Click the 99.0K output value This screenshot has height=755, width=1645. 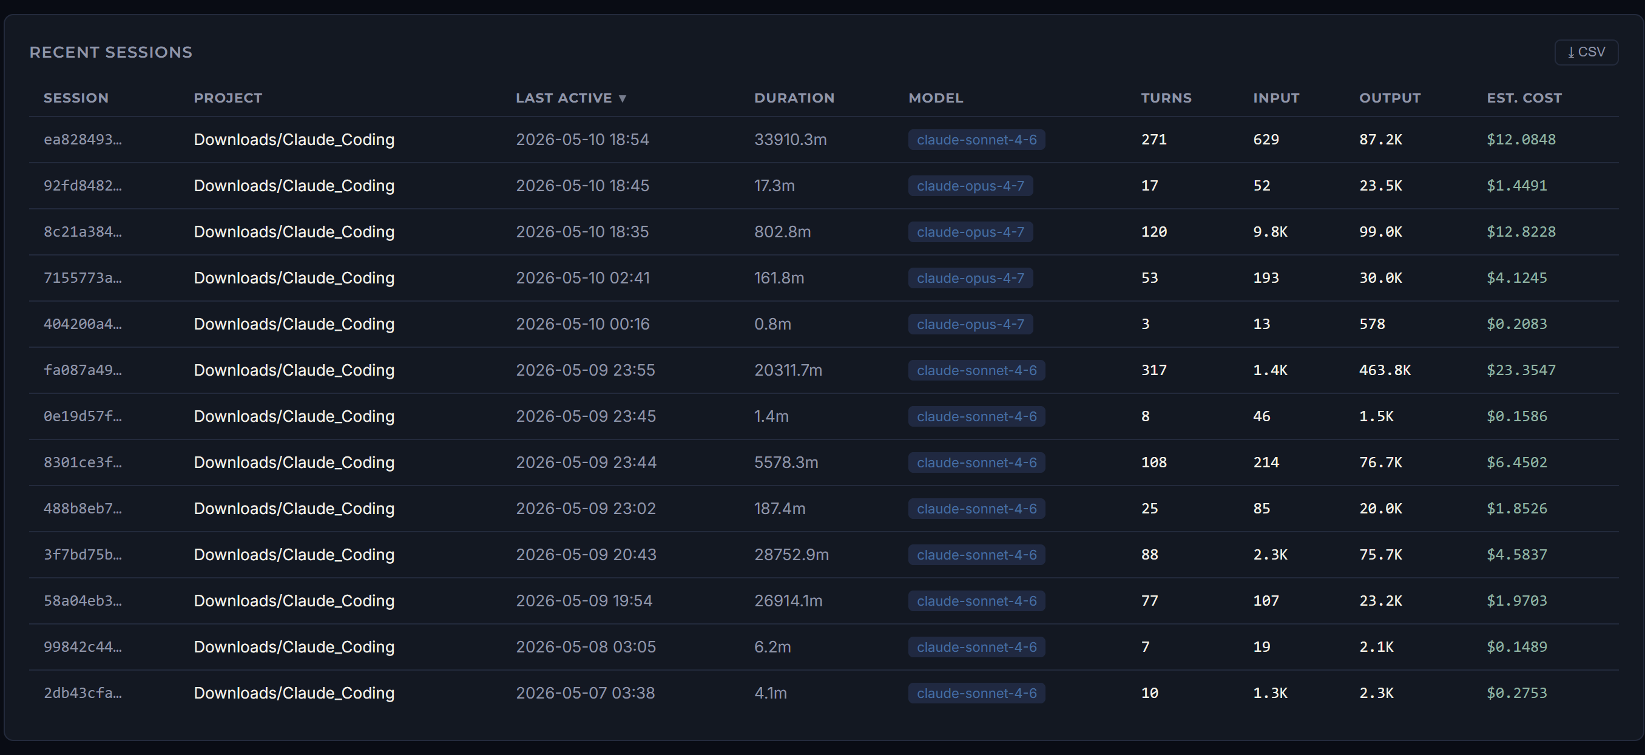[1380, 231]
